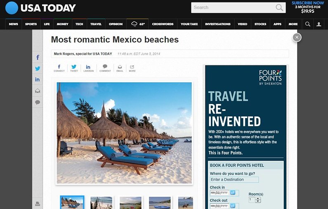328x209 pixels.
Task: Click the USA TODAY logo
Action: point(41,8)
